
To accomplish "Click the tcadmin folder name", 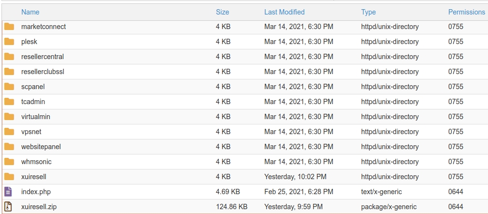I will point(33,102).
